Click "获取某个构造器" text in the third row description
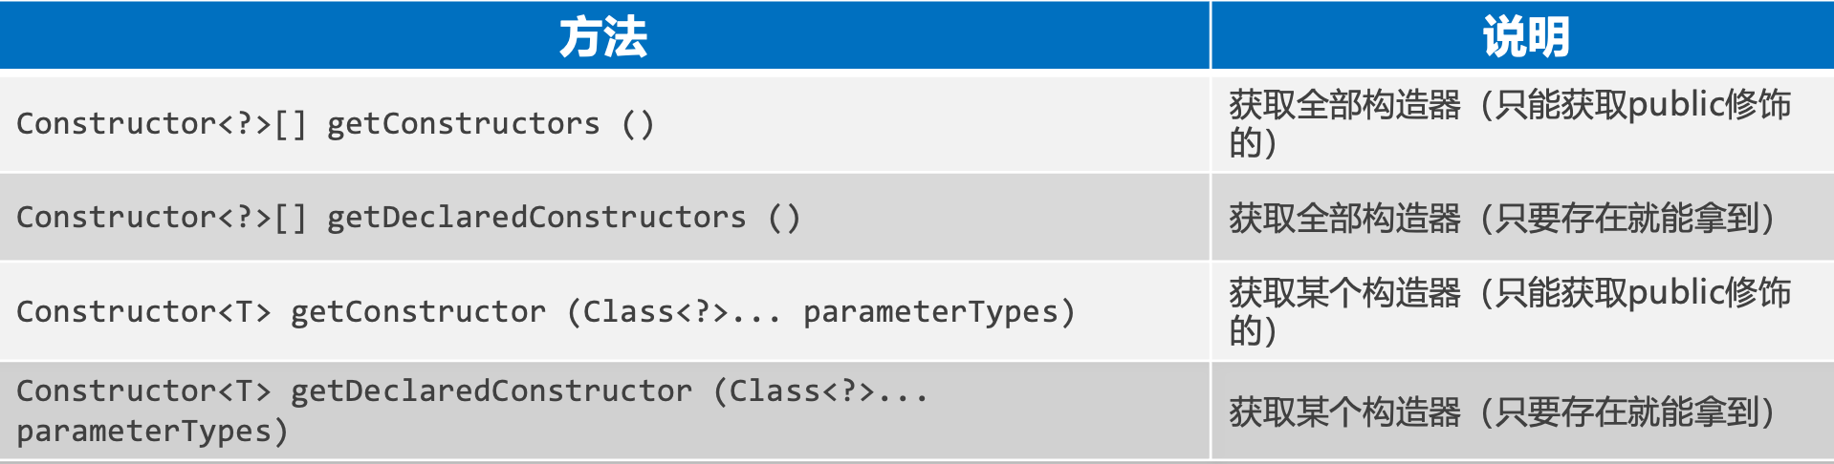Viewport: 1834px width, 464px height. coord(1344,293)
